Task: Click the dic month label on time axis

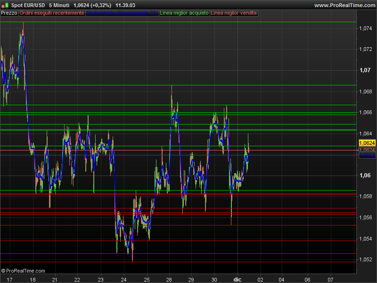Action: 238,280
